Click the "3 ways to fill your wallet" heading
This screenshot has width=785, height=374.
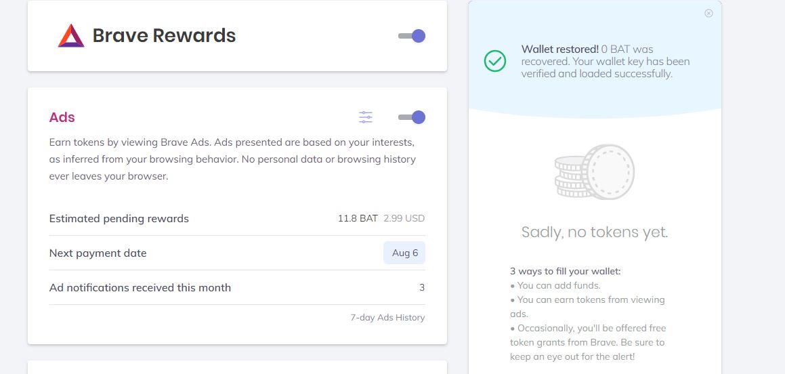point(566,271)
